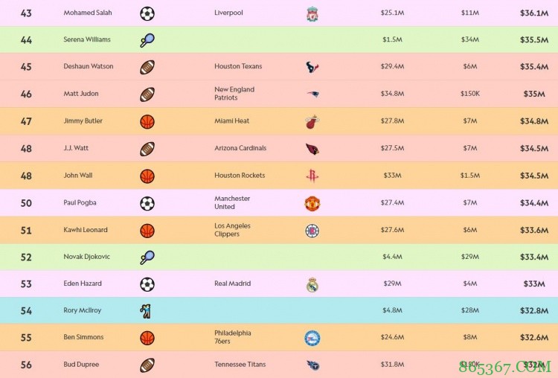Screen dimensions: 558x378
Task: Click the soccer ball icon beside Mohamed Salah
Action: 147,13
